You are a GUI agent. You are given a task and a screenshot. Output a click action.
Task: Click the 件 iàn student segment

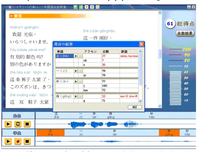click(115, 133)
